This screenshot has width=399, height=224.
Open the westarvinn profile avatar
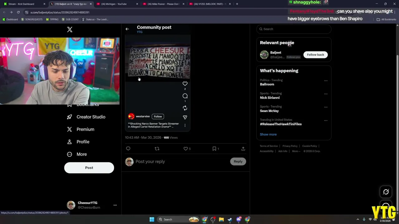(131, 116)
